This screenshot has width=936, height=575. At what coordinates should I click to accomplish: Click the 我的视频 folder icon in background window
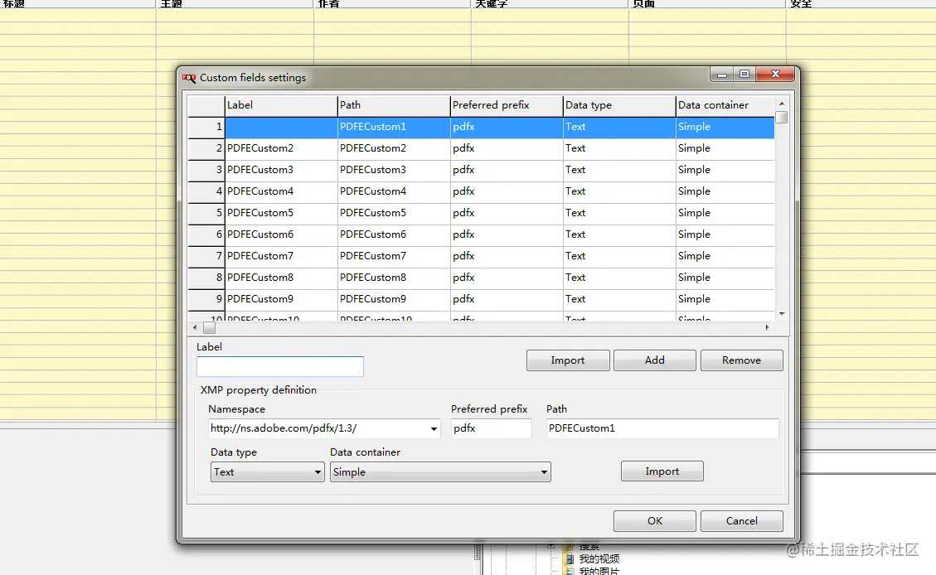coord(570,559)
